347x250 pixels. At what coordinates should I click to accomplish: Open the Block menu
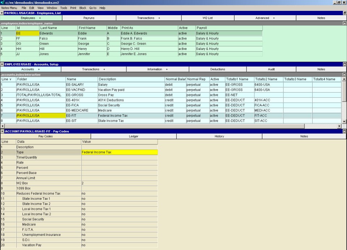83,8
